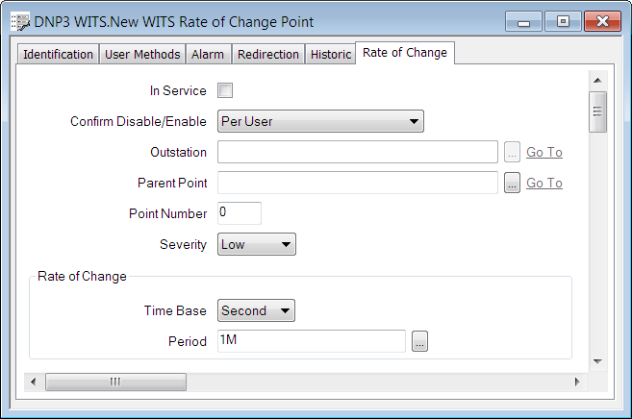Open the Time Base dropdown
The width and height of the screenshot is (632, 419).
click(256, 310)
